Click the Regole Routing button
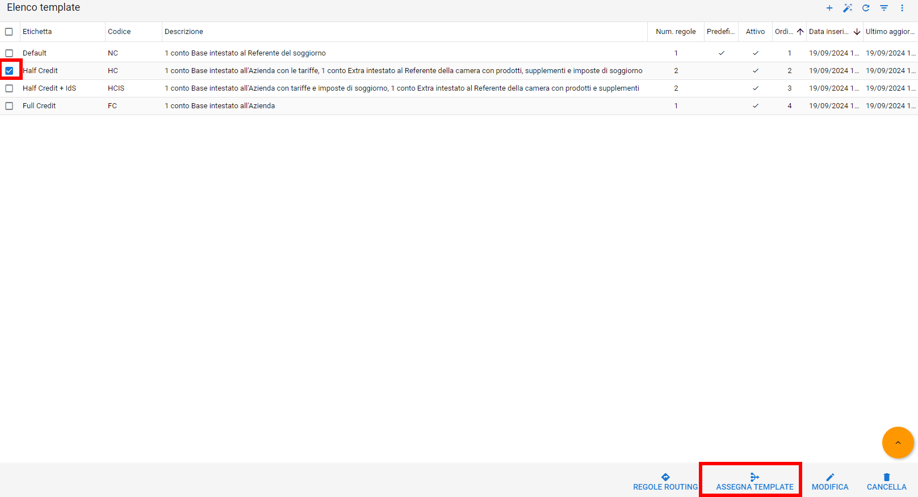This screenshot has width=918, height=497. tap(665, 482)
